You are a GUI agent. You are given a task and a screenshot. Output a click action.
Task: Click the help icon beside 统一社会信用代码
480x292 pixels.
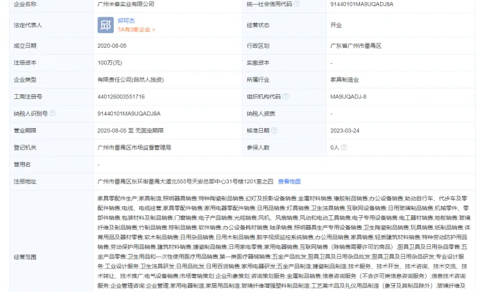(x=297, y=4)
